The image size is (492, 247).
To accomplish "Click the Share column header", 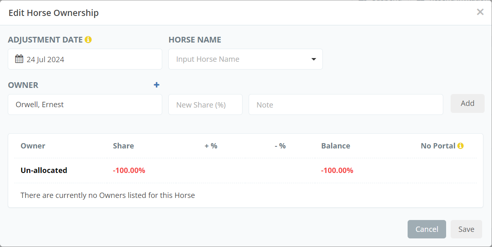I will [123, 146].
